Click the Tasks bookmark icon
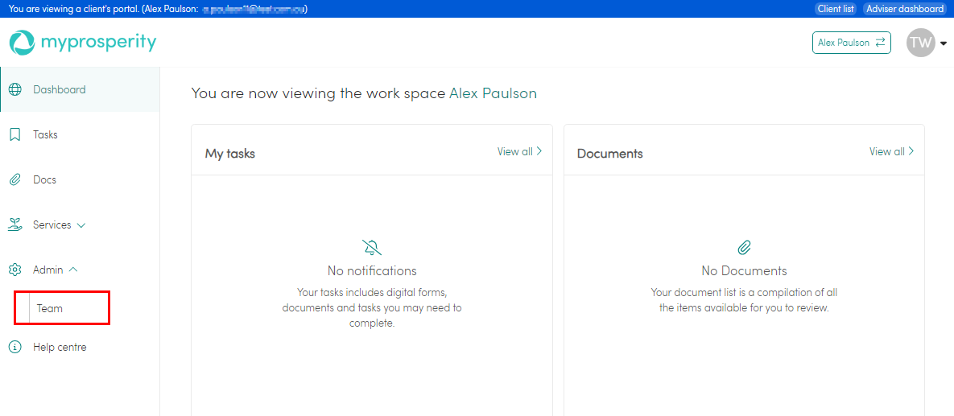The image size is (954, 416). pos(14,134)
